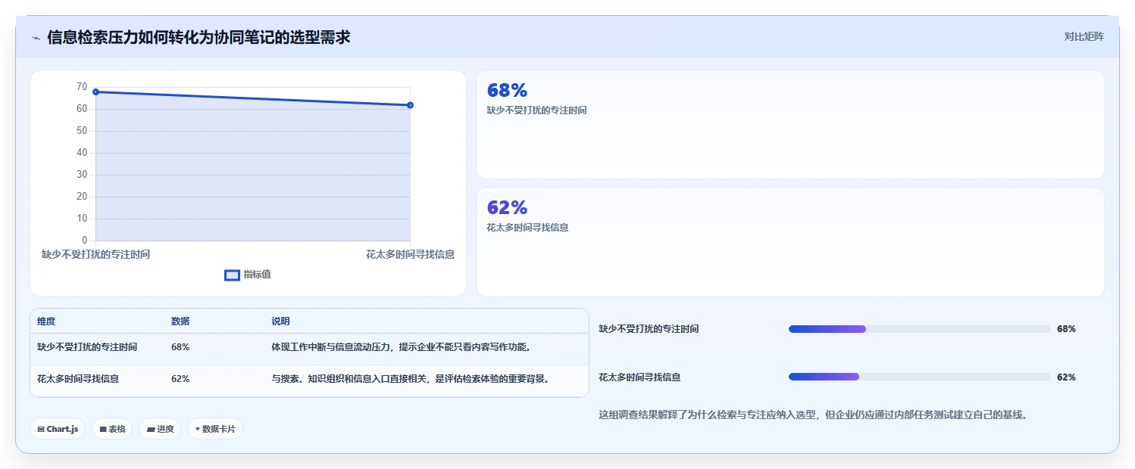Click the 62% value in the table
Viewport: 1135px width, 469px height.
pos(180,379)
